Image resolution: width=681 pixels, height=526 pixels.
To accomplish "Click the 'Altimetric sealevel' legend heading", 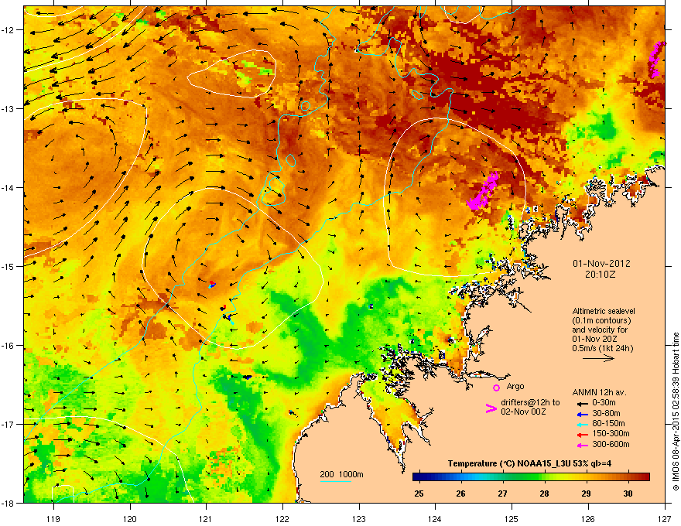I will click(604, 311).
